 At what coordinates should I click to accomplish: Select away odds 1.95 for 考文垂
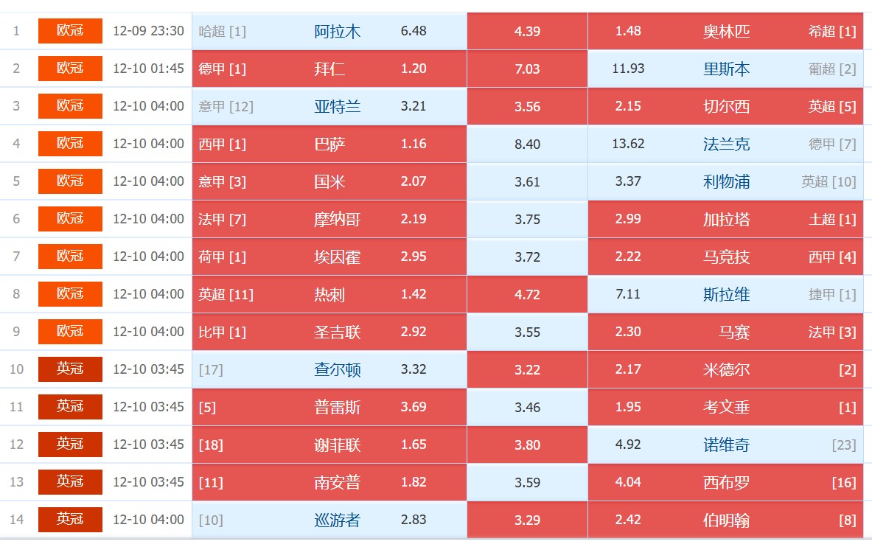pyautogui.click(x=628, y=407)
